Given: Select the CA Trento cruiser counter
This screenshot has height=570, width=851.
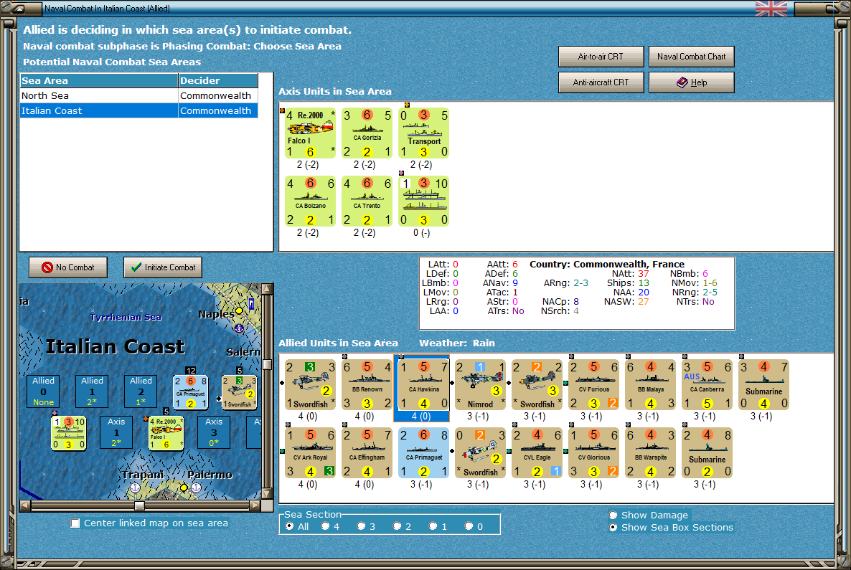Looking at the screenshot, I should 367,201.
